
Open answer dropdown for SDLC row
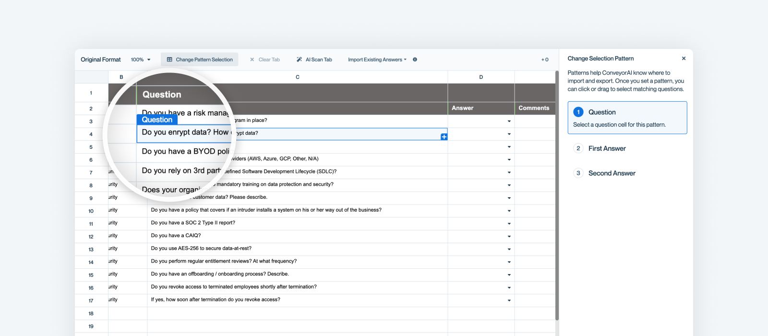(x=509, y=172)
